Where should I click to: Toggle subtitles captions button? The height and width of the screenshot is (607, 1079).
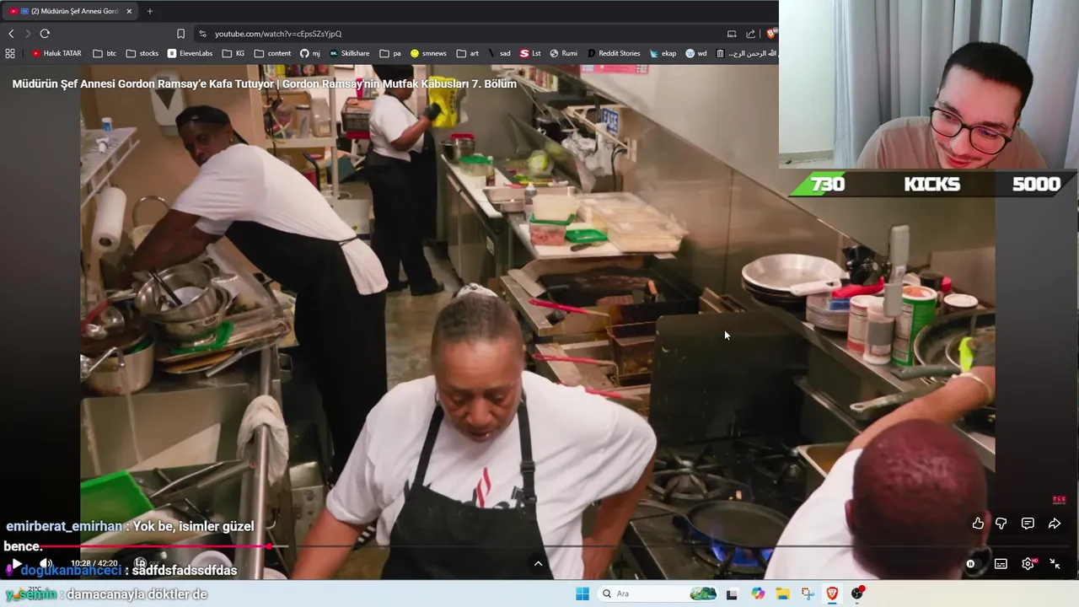pos(1001,564)
